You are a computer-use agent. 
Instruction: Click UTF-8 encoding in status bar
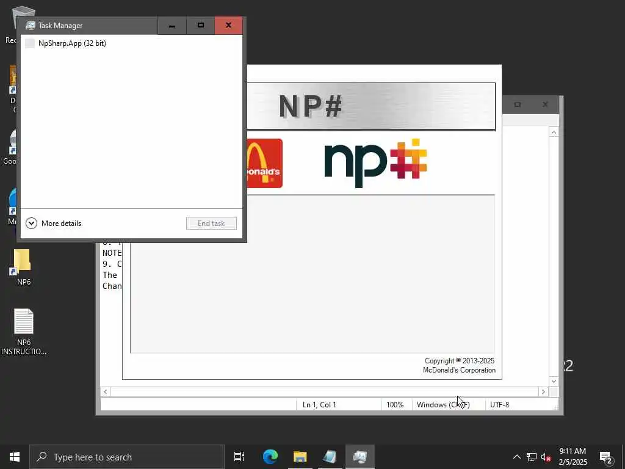[x=499, y=404]
